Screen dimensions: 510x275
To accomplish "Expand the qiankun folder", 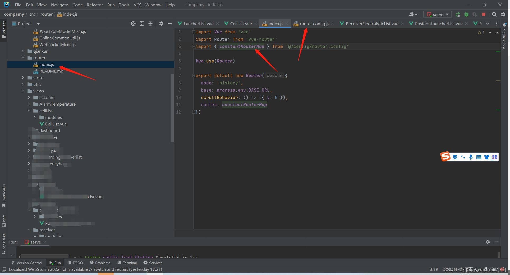I will 23,51.
